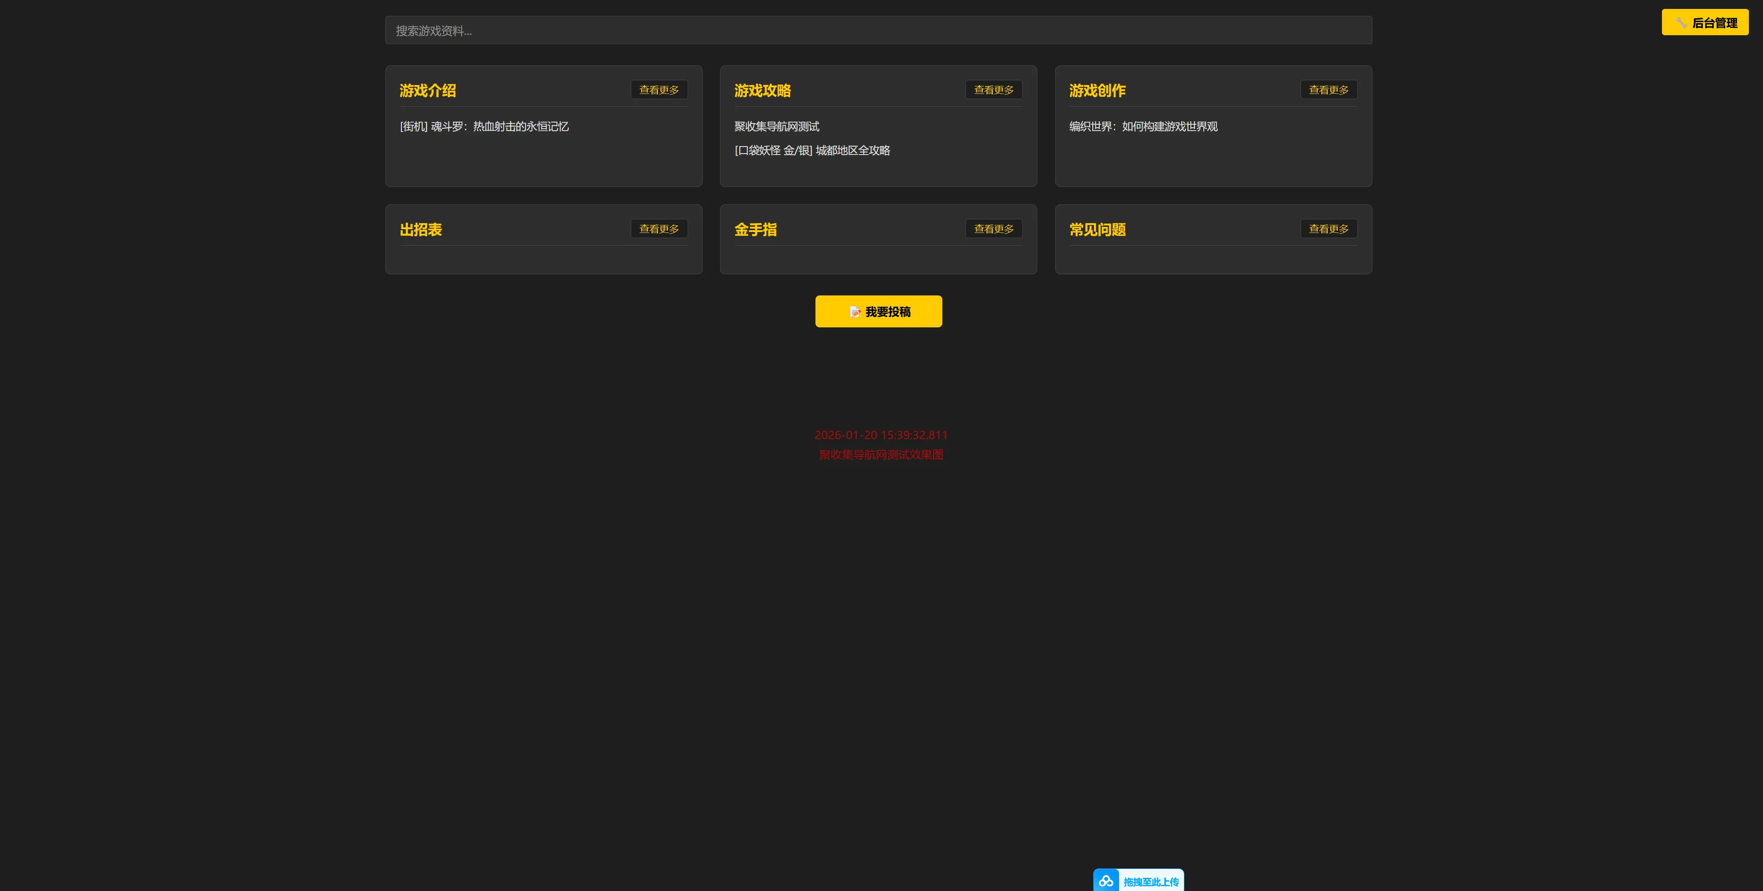Screen dimensions: 1763x891
Task: Open the 口袋妖怪 金/银 walkthrough link
Action: [x=812, y=150]
